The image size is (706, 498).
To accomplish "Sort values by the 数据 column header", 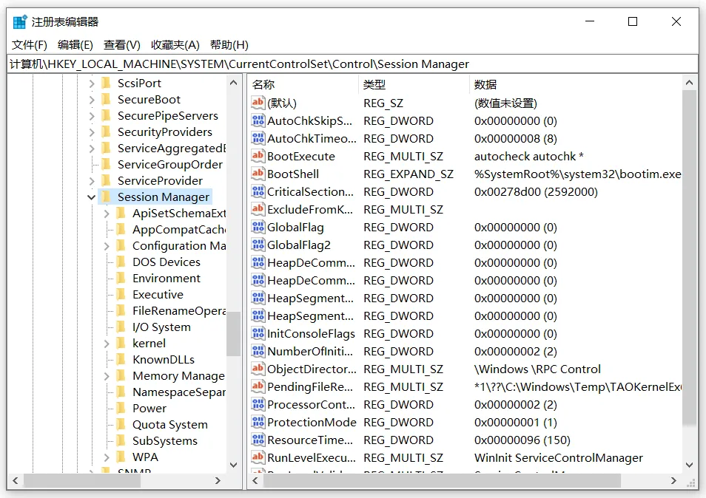I will click(576, 84).
